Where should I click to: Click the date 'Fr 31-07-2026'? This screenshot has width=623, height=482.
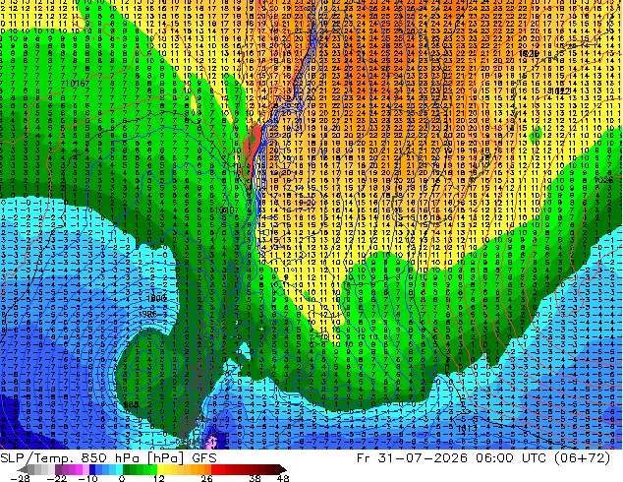coord(412,458)
